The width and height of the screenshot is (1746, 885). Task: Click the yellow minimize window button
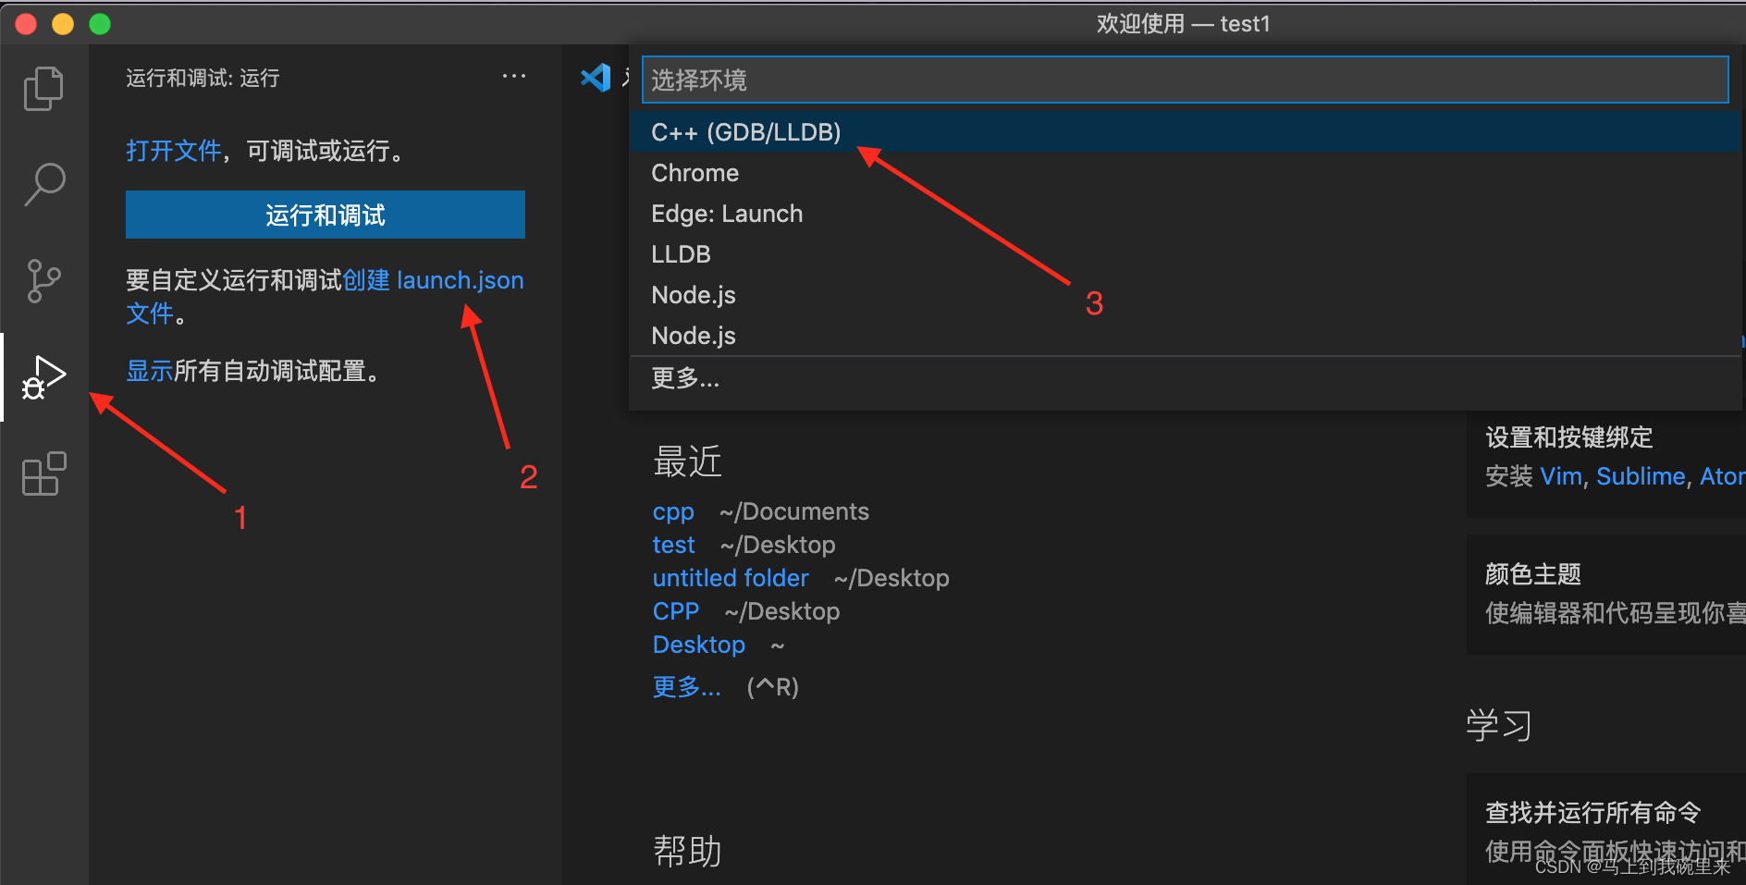pos(63,24)
